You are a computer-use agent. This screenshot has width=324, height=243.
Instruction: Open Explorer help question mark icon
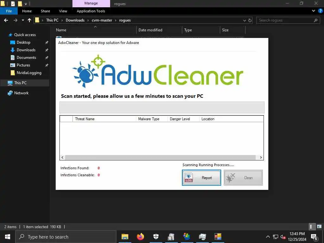tap(321, 11)
